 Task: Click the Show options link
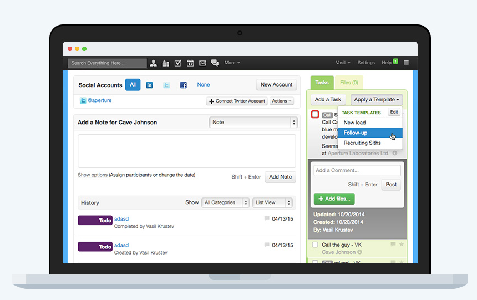click(x=93, y=175)
